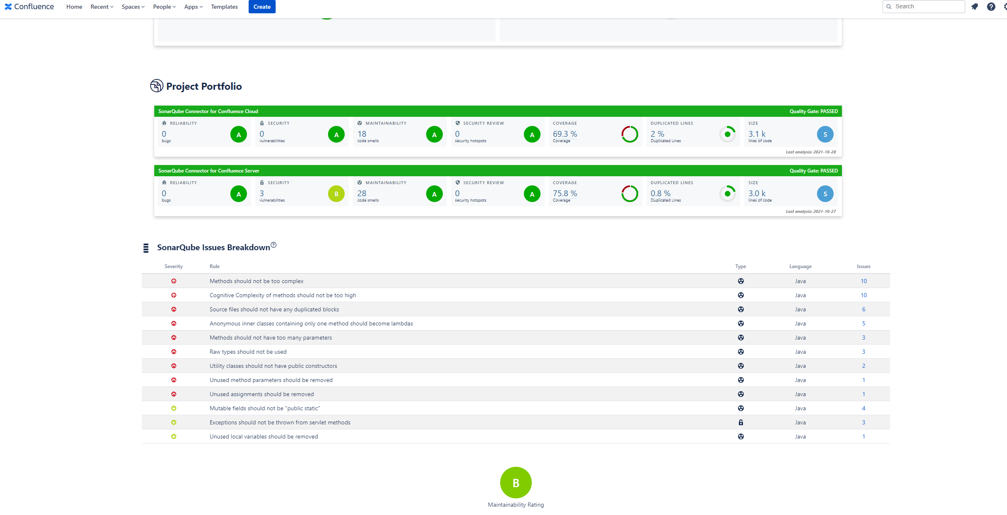
Task: Open the help question mark icon
Action: coord(991,7)
